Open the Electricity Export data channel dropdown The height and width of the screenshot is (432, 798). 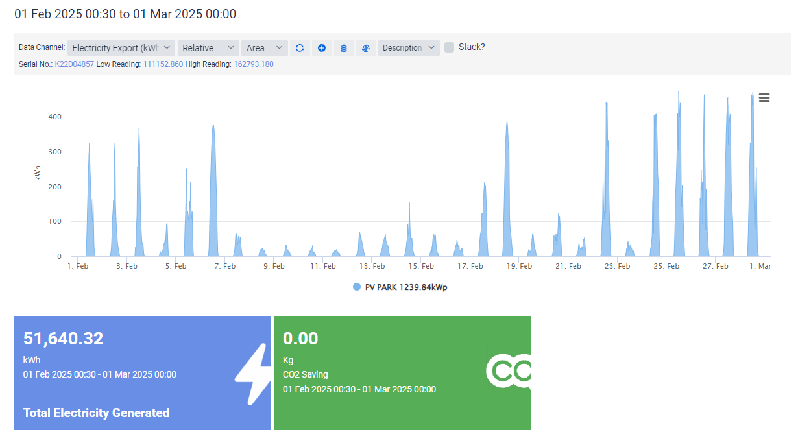click(121, 48)
